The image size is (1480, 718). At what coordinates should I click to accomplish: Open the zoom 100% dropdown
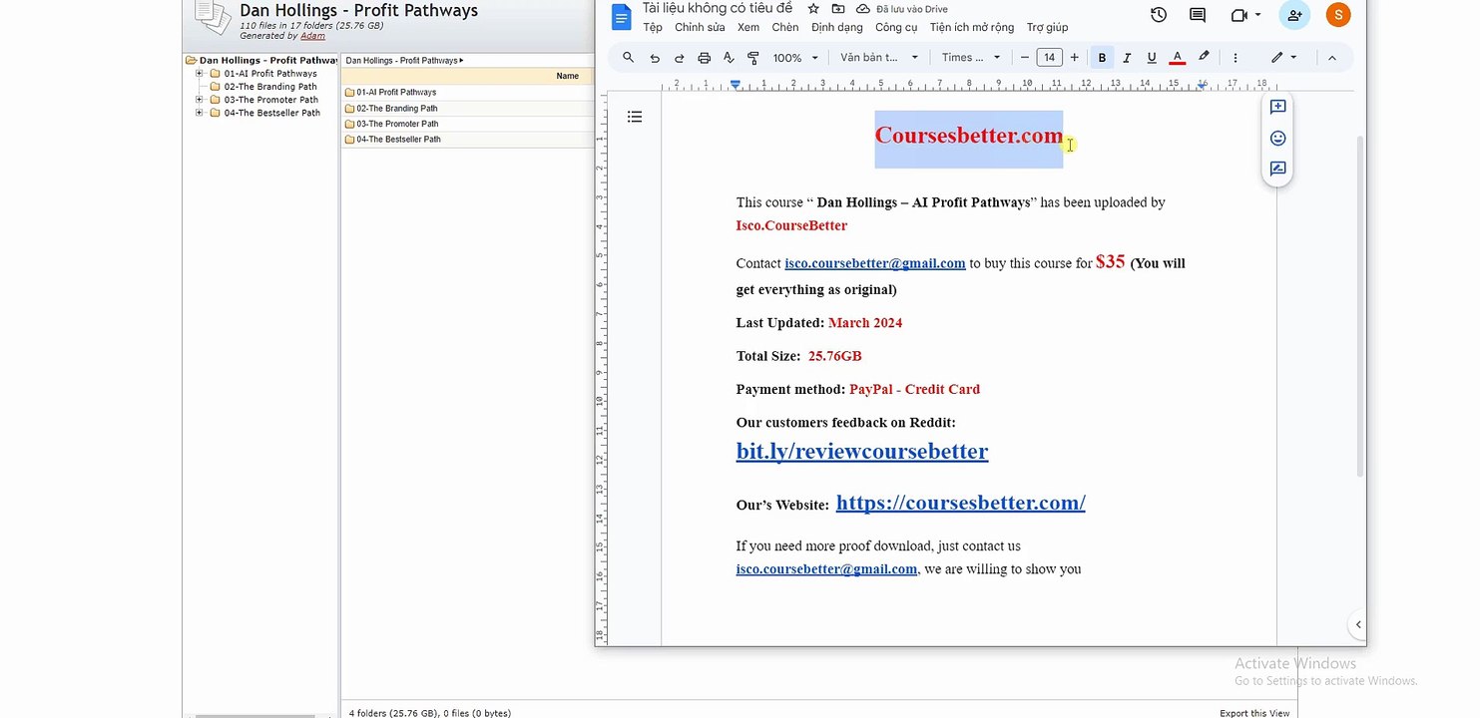[795, 58]
